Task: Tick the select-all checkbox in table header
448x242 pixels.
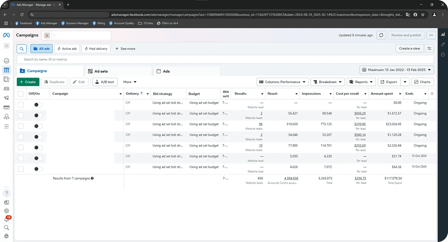Action: [20, 93]
